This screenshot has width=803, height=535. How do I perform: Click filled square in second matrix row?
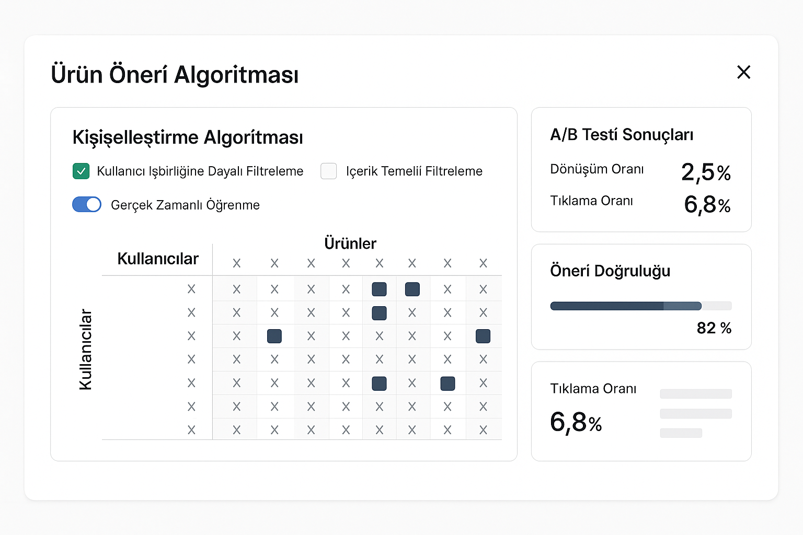coord(379,313)
